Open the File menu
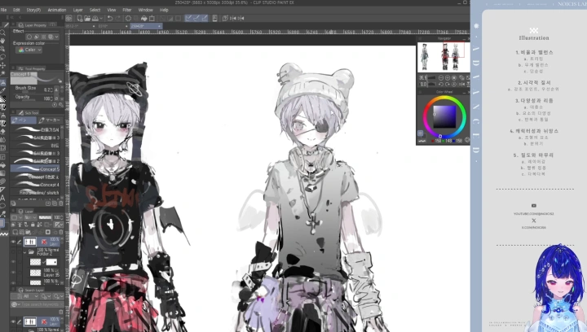Viewport: 587px width, 332px height. (3, 10)
